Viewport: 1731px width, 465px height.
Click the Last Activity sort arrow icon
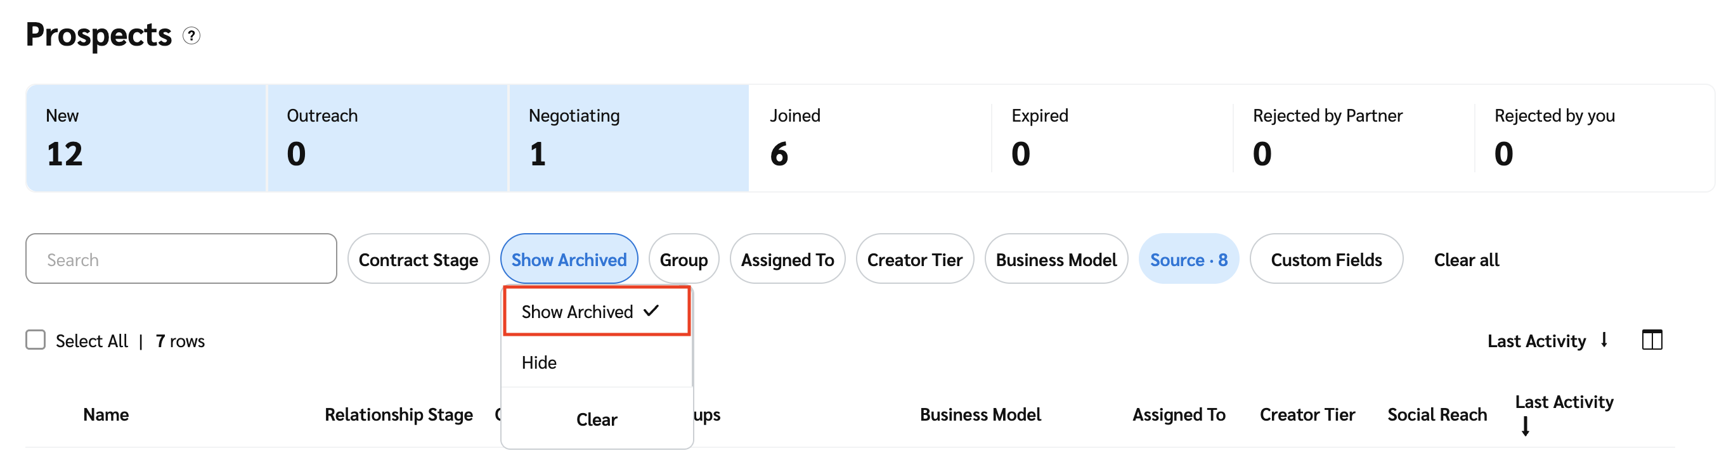coord(1604,340)
